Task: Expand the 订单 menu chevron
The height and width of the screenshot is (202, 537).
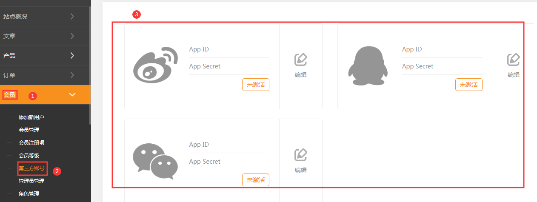Action: pyautogui.click(x=72, y=75)
